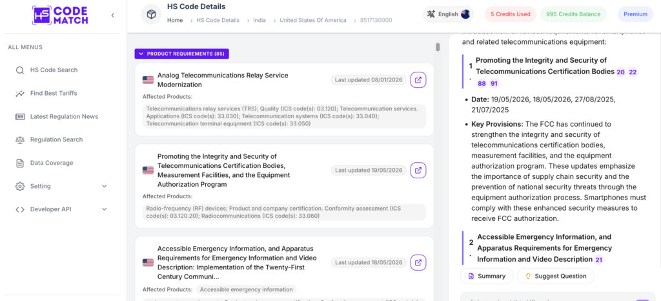This screenshot has height=301, width=661.
Task: Click Analog Telecommunications Relay Service Modernization title
Action: 223,80
